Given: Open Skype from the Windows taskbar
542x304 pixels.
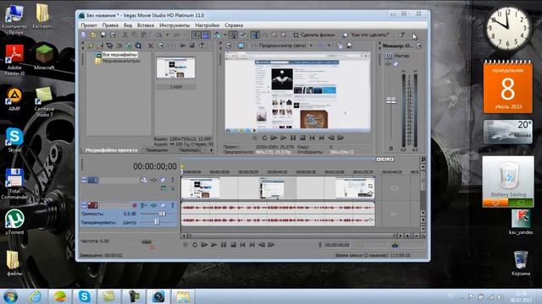Looking at the screenshot, I should (x=84, y=296).
